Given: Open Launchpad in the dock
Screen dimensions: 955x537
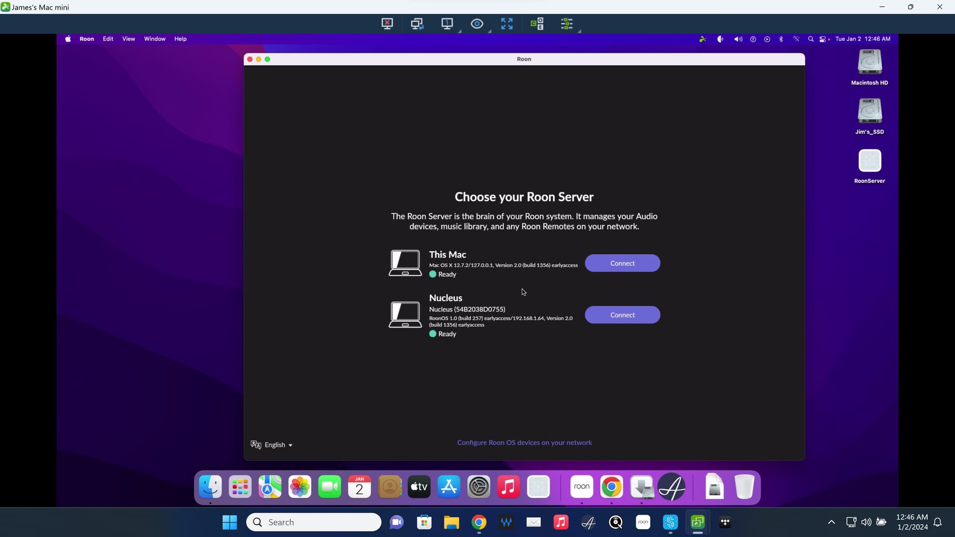Looking at the screenshot, I should pos(240,487).
